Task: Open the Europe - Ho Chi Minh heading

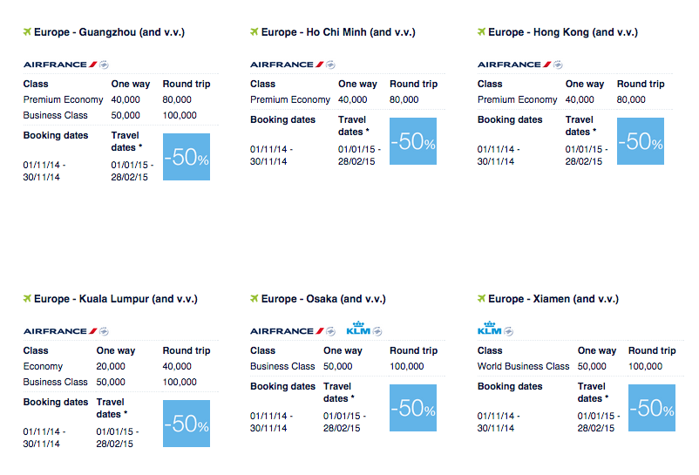Action: click(338, 32)
